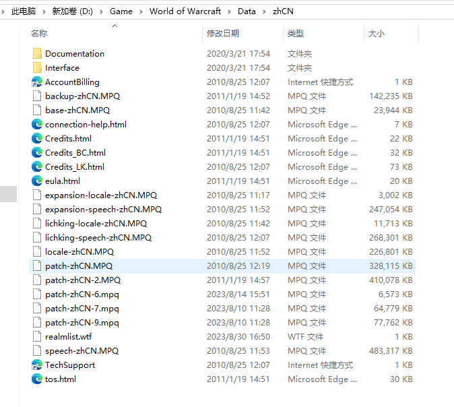Select the file name Documentation
454x407 pixels.
click(75, 54)
